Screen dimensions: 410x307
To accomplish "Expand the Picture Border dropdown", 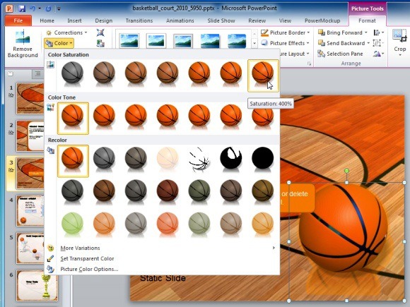I will pos(286,32).
